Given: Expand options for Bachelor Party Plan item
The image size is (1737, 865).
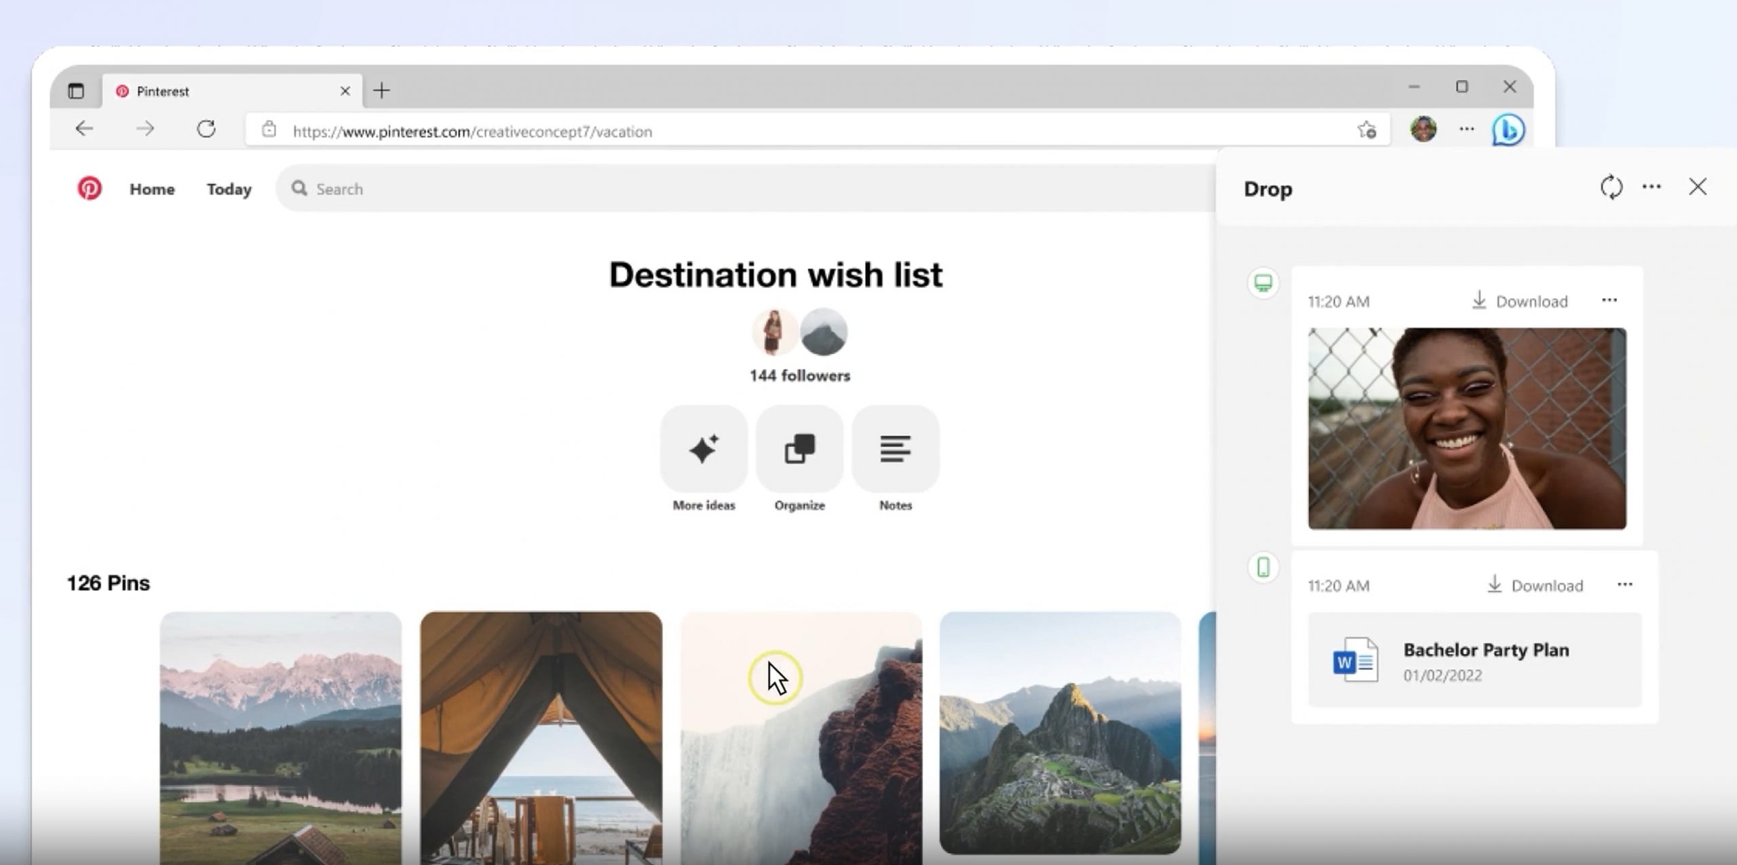Looking at the screenshot, I should (x=1624, y=584).
